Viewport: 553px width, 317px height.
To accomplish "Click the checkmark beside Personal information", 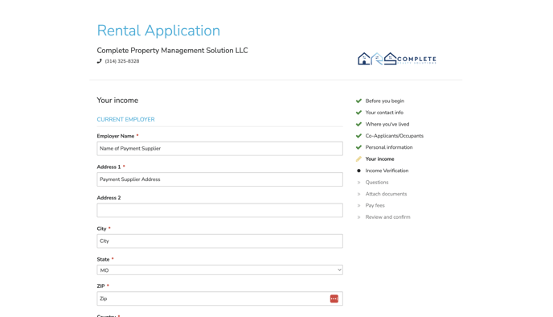I will (x=358, y=147).
